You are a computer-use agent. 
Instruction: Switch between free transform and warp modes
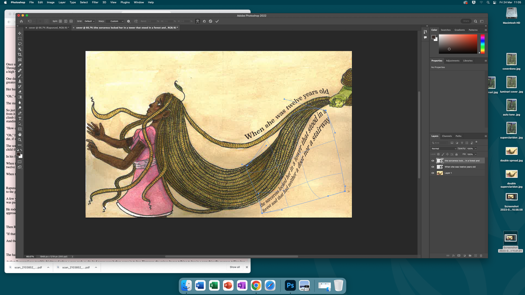click(198, 21)
